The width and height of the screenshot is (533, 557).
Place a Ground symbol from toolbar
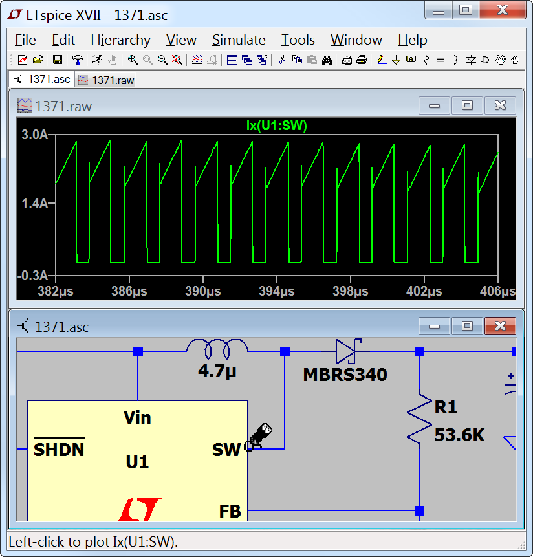(396, 60)
